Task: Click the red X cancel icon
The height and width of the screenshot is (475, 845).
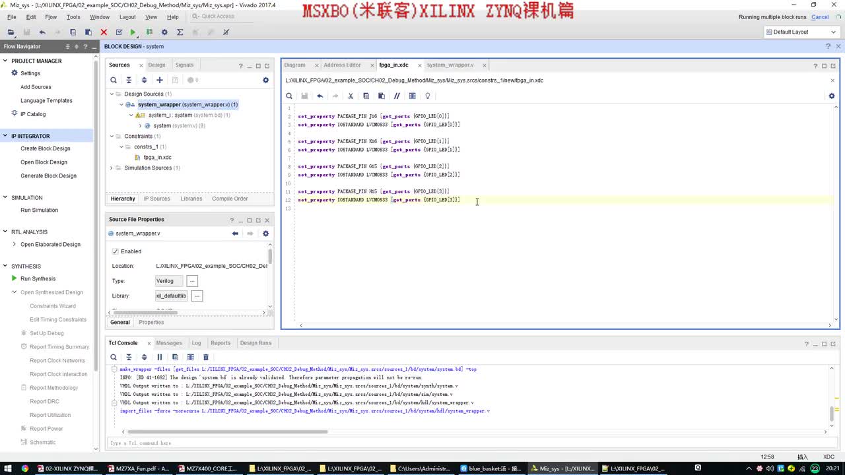Action: 104,32
